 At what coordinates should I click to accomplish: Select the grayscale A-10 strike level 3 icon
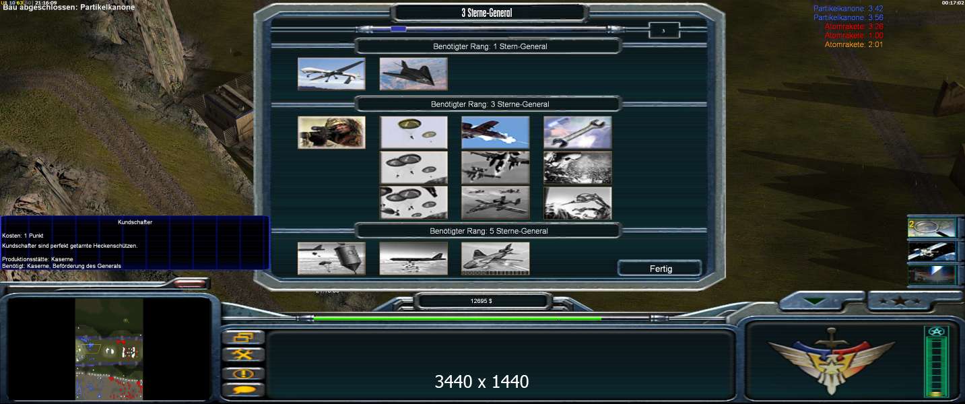[x=496, y=203]
